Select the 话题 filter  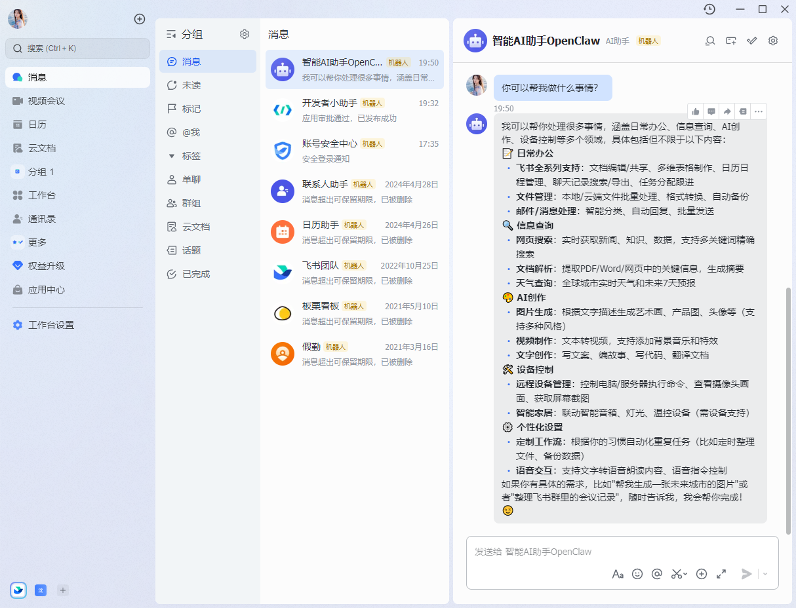(x=208, y=250)
